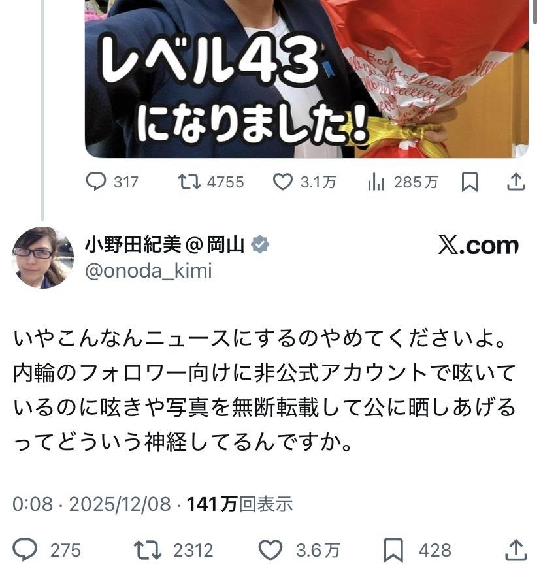Click the verified badge beside the name
The height and width of the screenshot is (584, 541).
[x=259, y=245]
